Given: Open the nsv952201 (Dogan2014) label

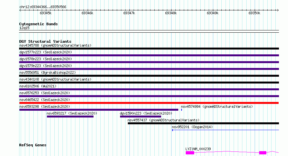Looking at the screenshot, I should pyautogui.click(x=192, y=127).
